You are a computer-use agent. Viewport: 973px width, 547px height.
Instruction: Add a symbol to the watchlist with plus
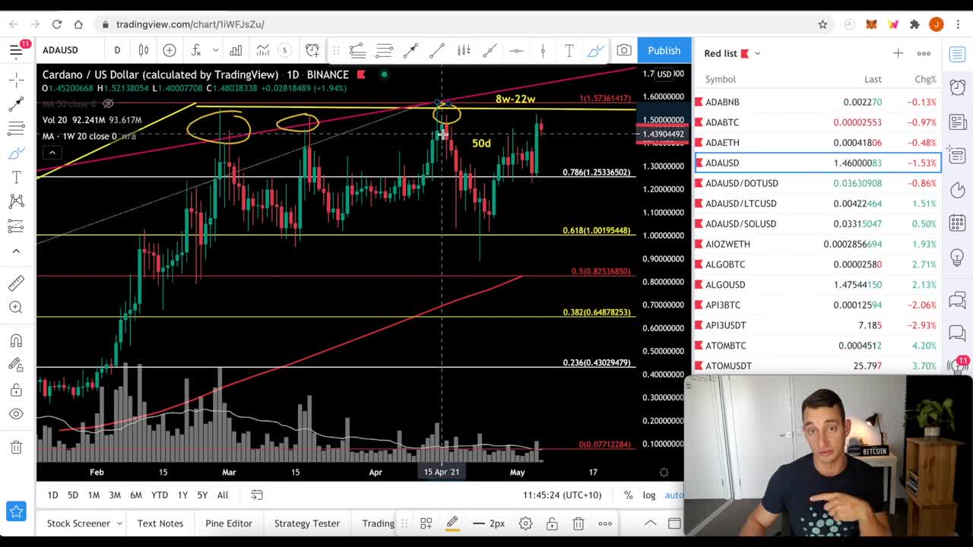click(898, 53)
